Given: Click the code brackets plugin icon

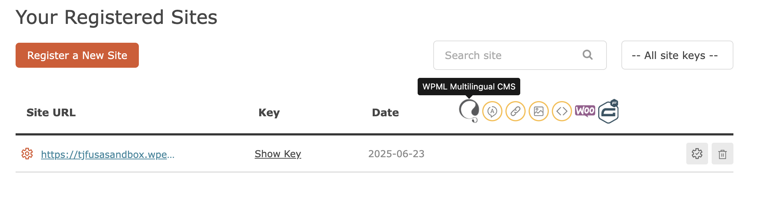Looking at the screenshot, I should tap(562, 111).
